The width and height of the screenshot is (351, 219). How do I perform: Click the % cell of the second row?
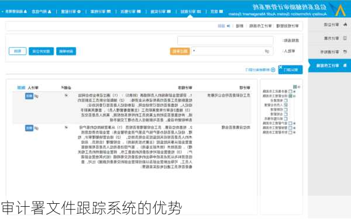tap(66, 127)
